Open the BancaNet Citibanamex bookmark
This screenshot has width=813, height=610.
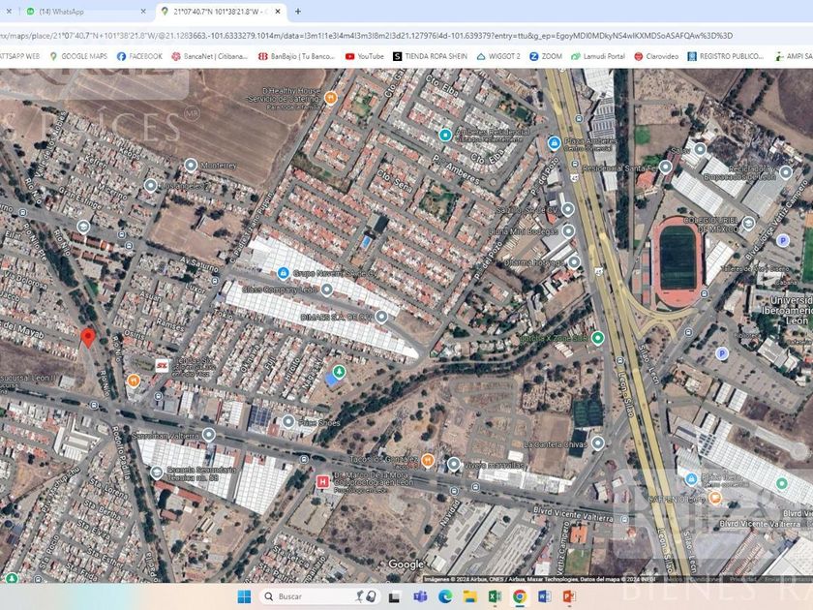pos(210,56)
